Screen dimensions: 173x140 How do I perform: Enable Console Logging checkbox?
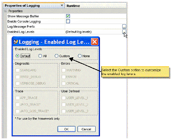point(68,21)
